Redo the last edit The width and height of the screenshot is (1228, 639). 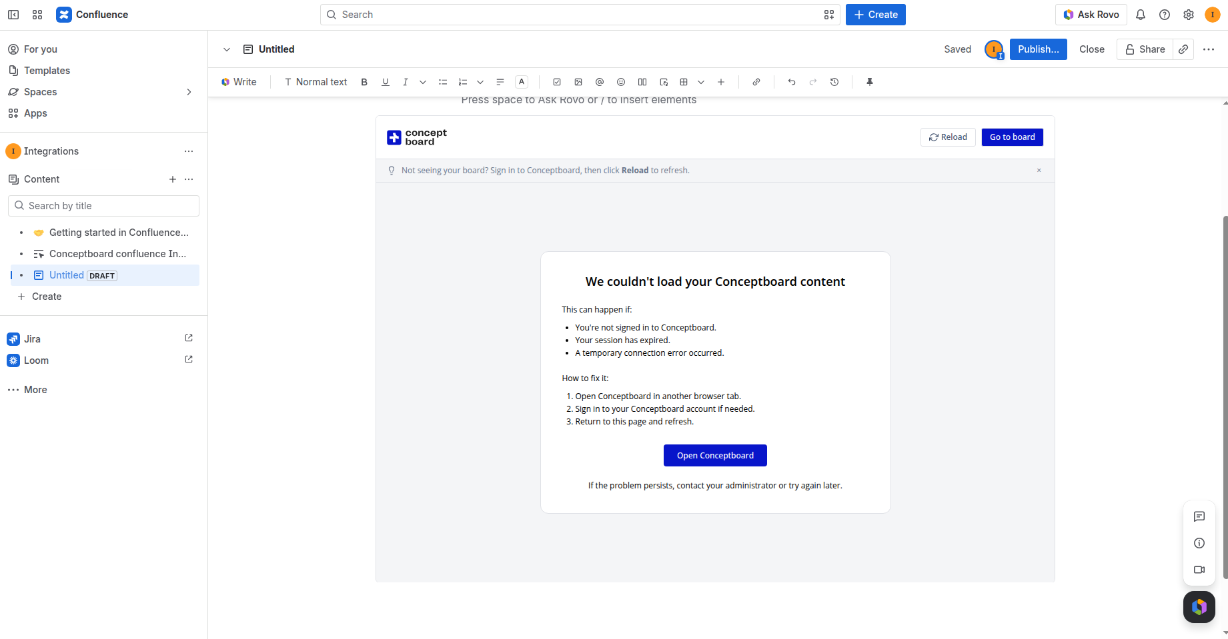tap(813, 82)
